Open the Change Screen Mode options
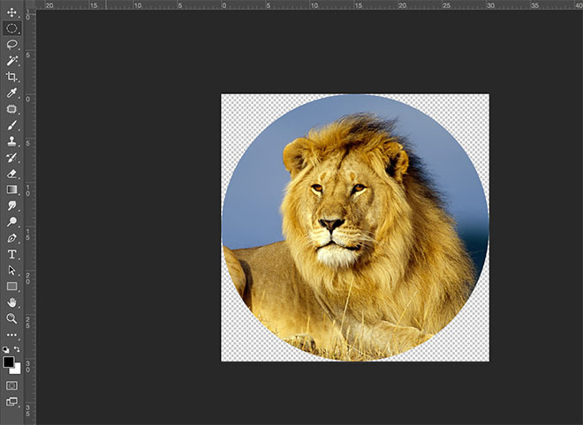Image resolution: width=583 pixels, height=425 pixels. point(12,402)
